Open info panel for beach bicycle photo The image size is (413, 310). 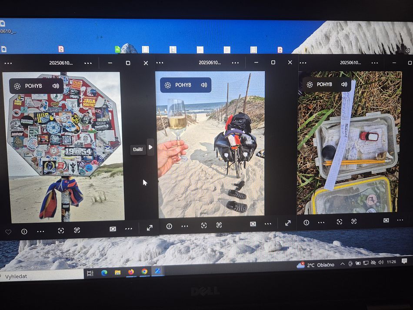tap(169, 226)
